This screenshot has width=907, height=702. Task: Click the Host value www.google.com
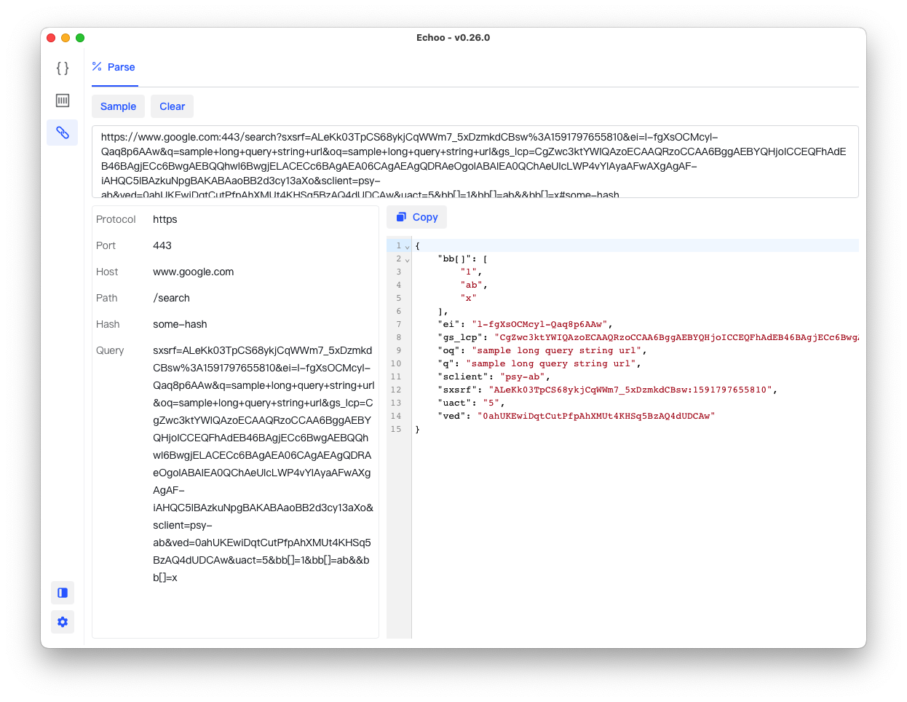coord(194,272)
